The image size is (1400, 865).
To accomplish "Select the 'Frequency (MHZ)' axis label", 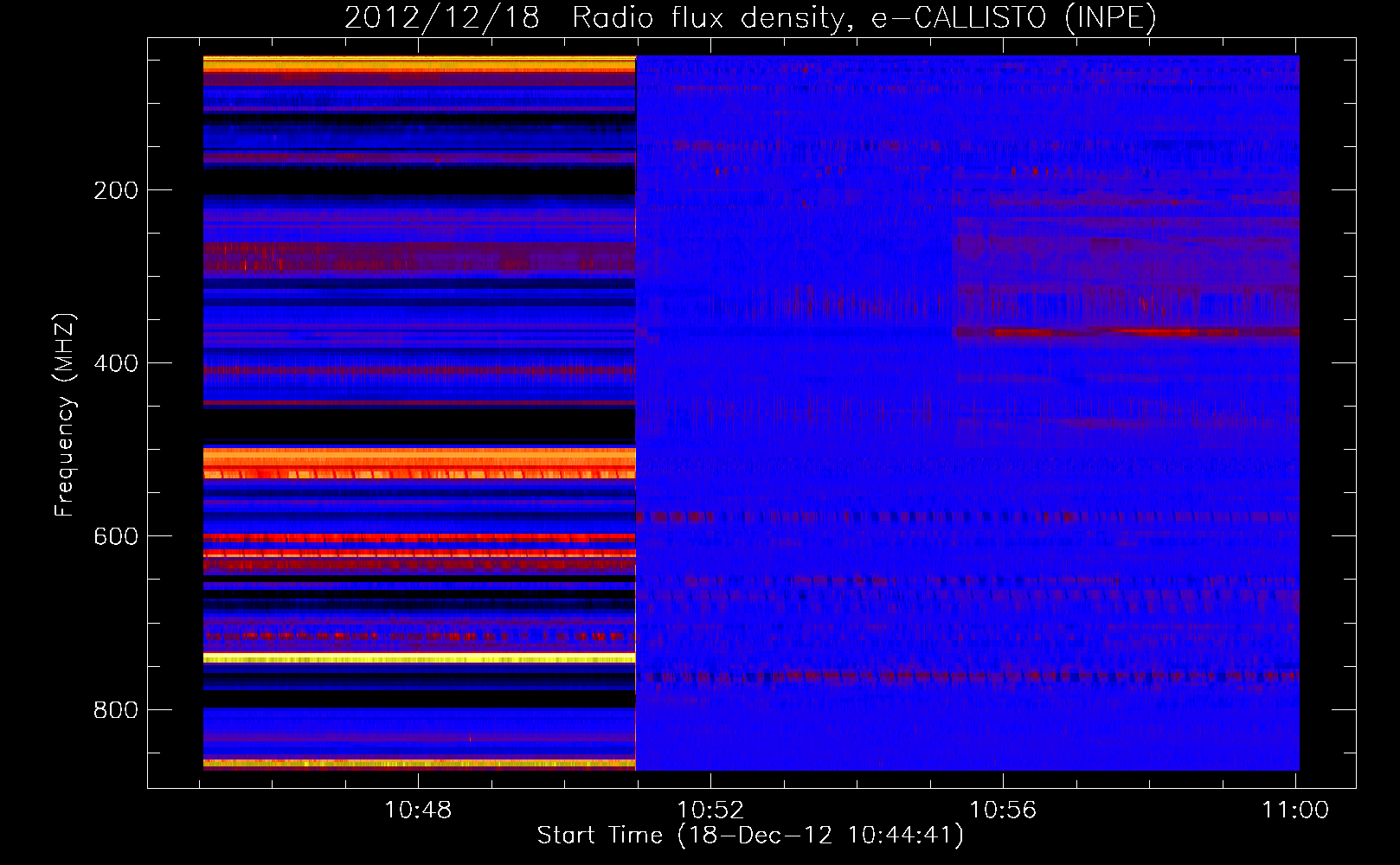I will tap(64, 415).
